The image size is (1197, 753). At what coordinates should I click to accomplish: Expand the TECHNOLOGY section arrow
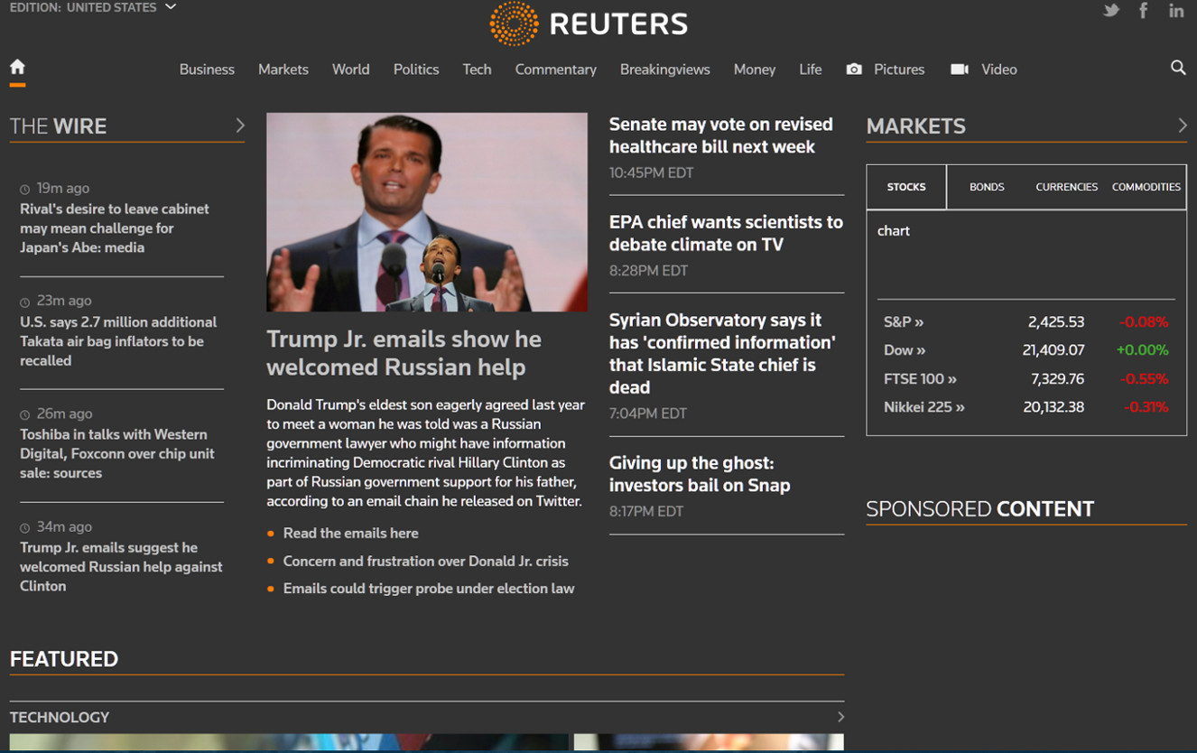[840, 716]
